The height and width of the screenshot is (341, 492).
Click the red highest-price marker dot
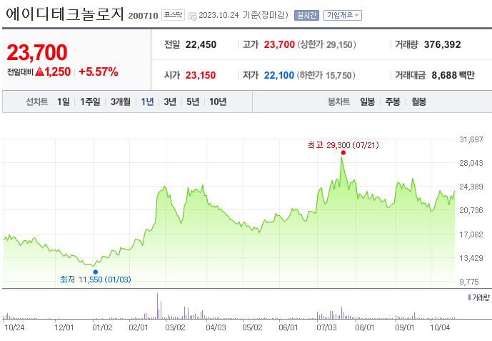[343, 152]
